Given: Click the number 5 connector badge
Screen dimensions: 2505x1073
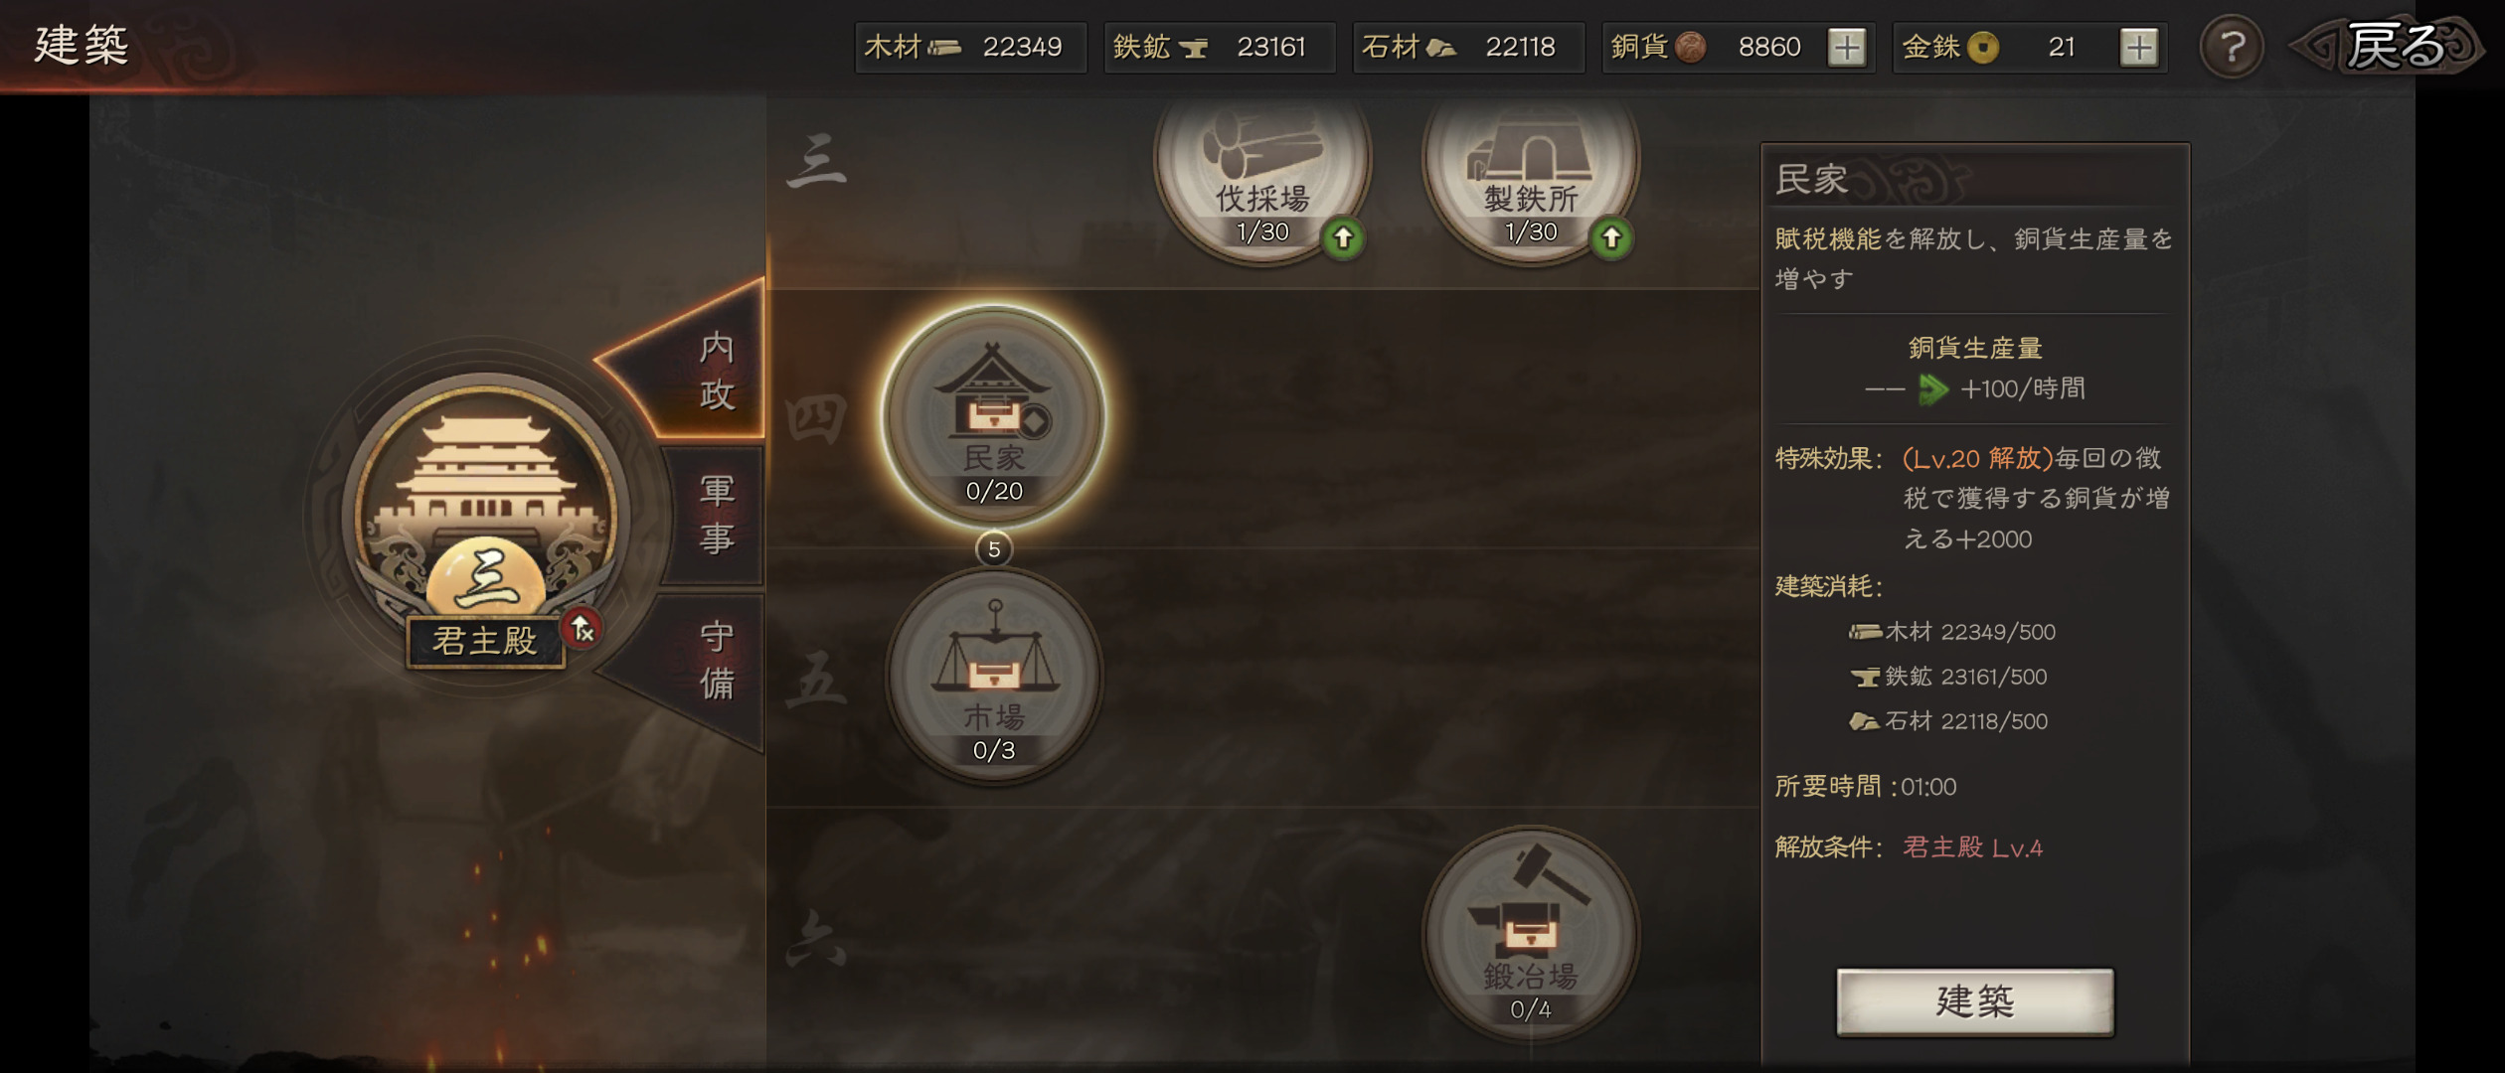Looking at the screenshot, I should (994, 549).
